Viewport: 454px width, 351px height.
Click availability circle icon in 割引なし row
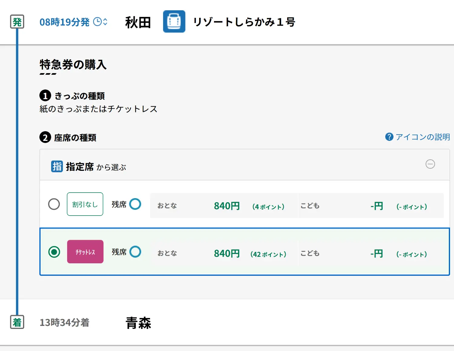[135, 204]
